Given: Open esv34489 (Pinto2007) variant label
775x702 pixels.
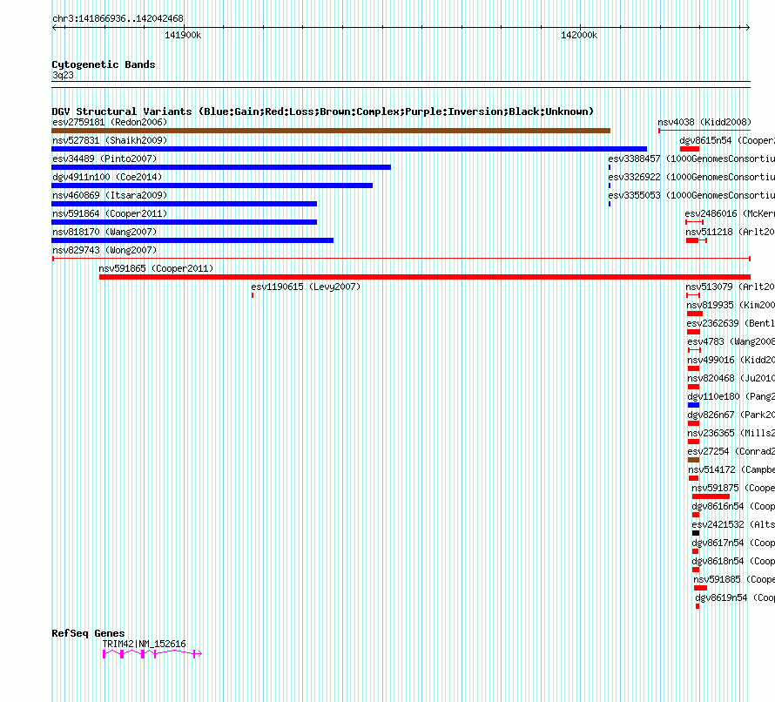Looking at the screenshot, I should [x=104, y=159].
